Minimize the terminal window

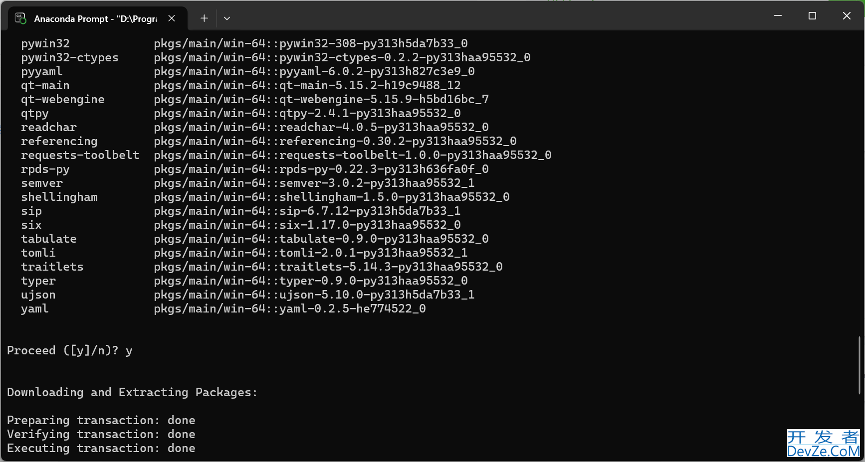778,16
